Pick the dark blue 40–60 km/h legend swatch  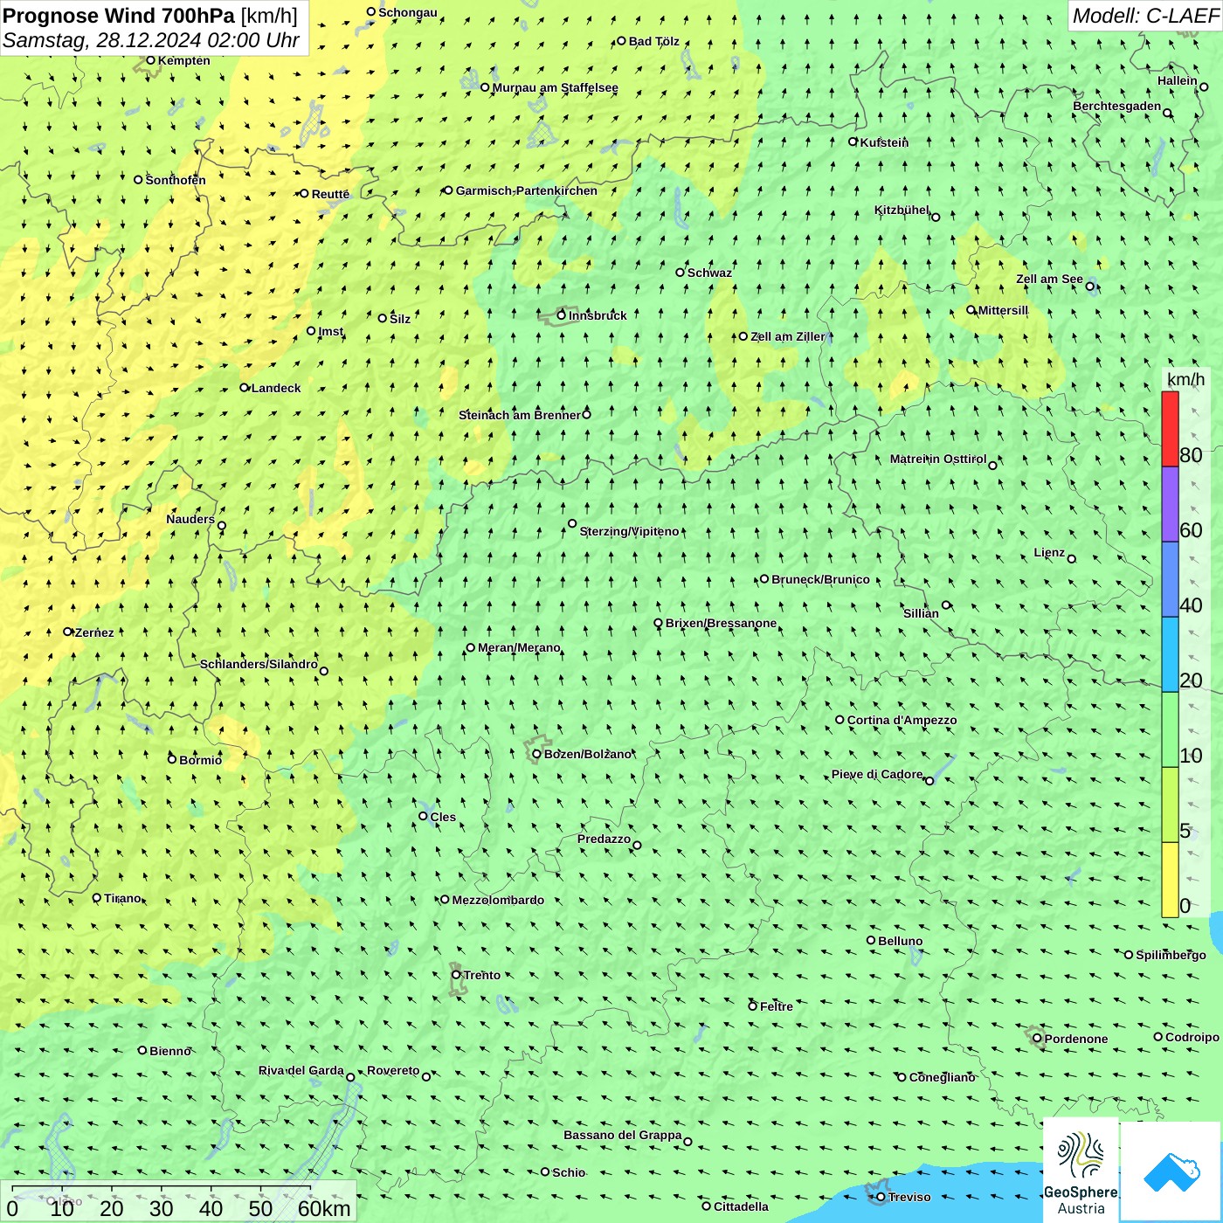[1170, 580]
